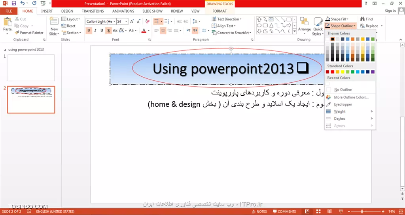The width and height of the screenshot is (405, 215).
Task: Select slide 1 thumbnail
Action: (x=31, y=68)
